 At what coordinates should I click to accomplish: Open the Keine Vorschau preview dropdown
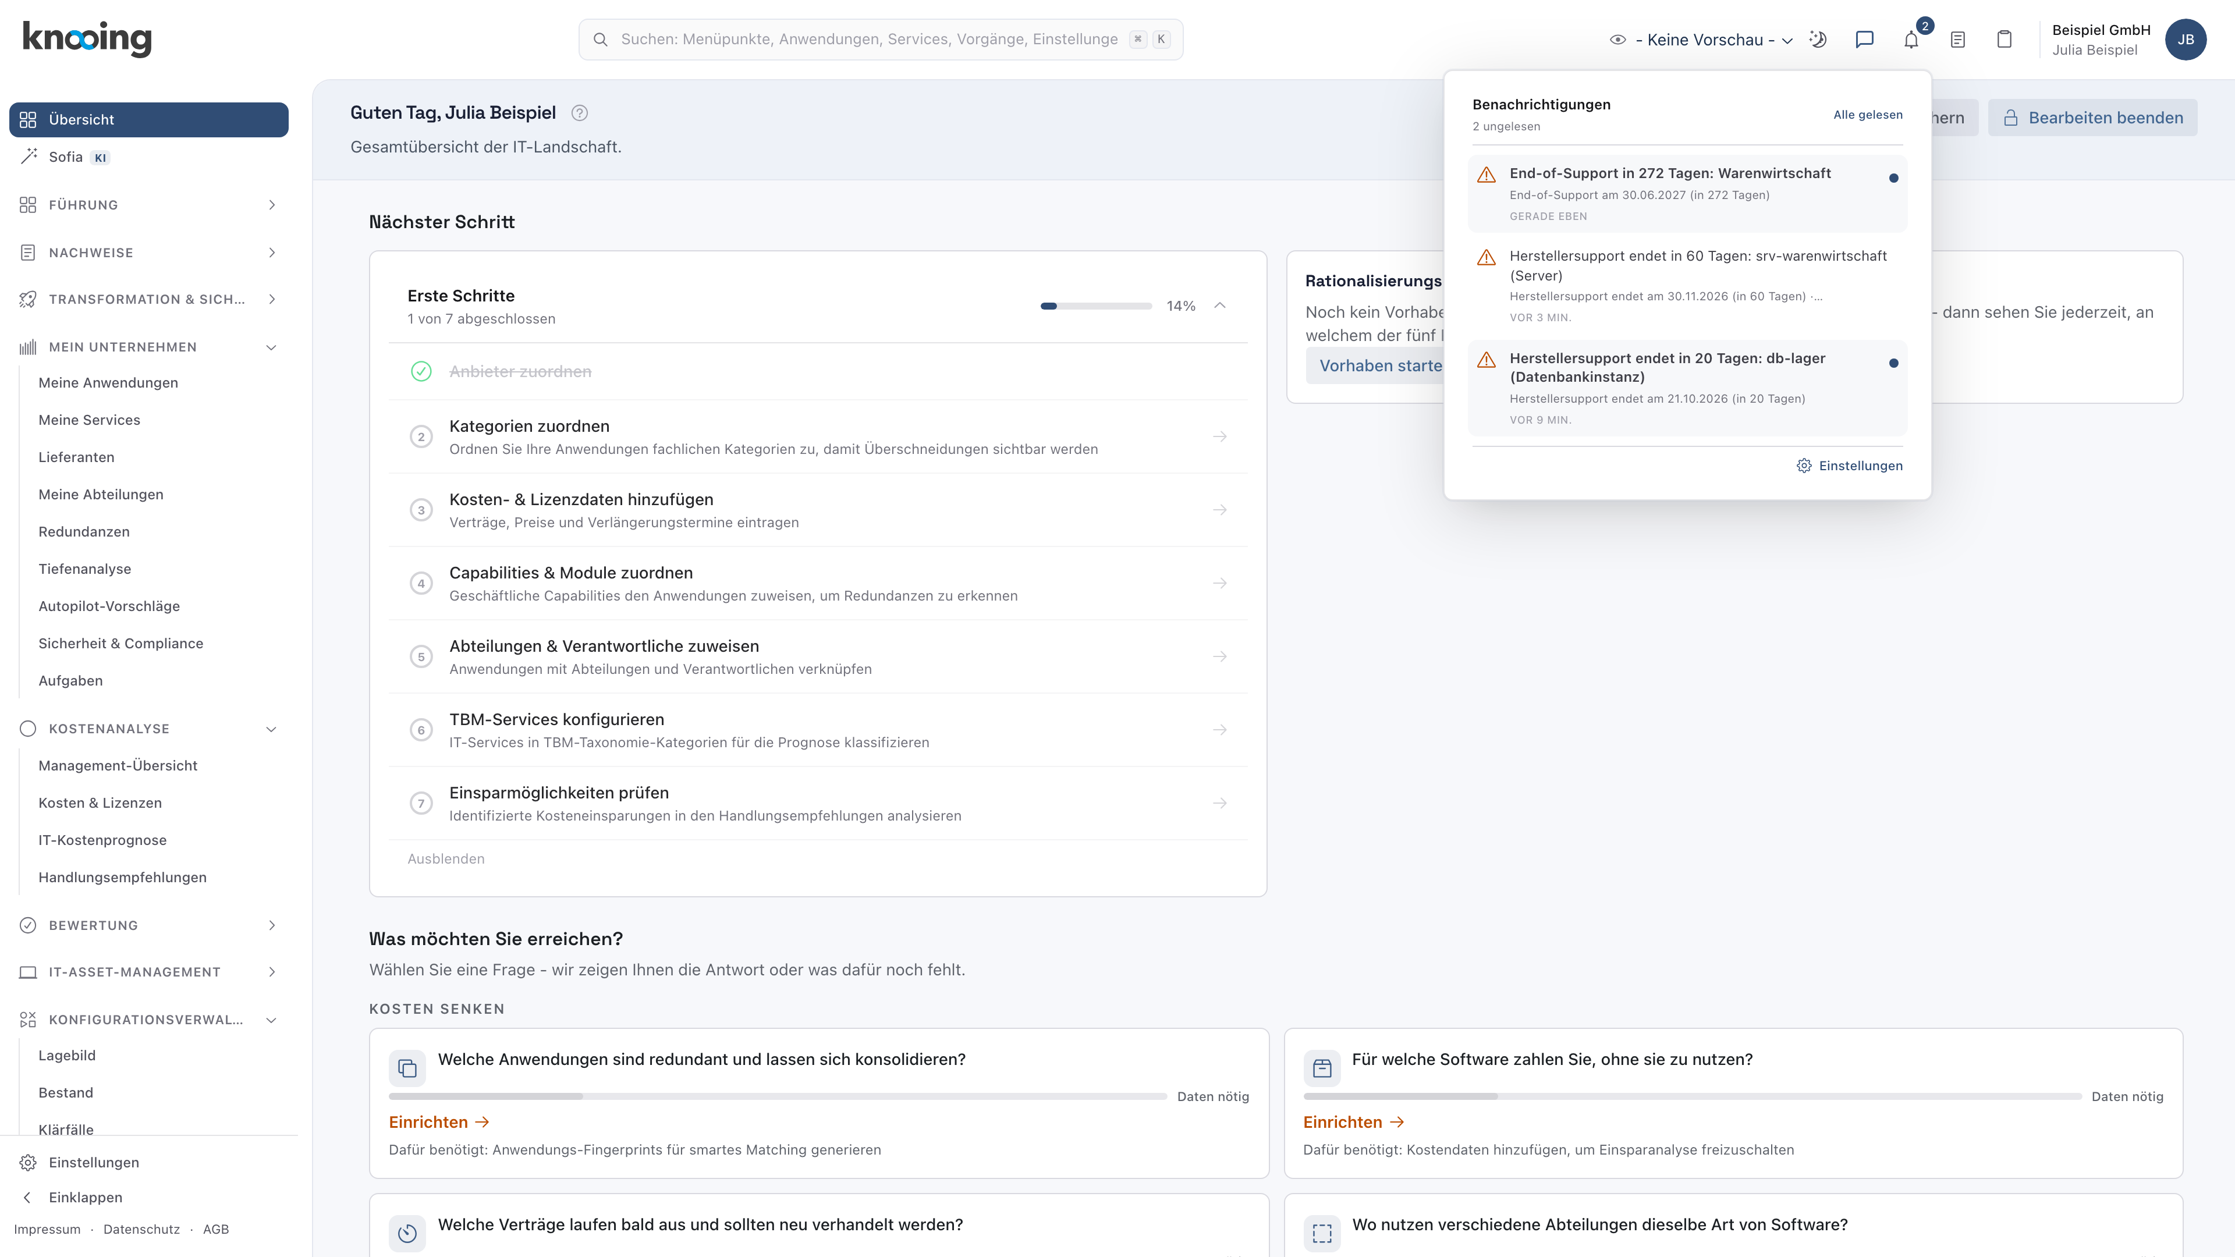coord(1701,40)
